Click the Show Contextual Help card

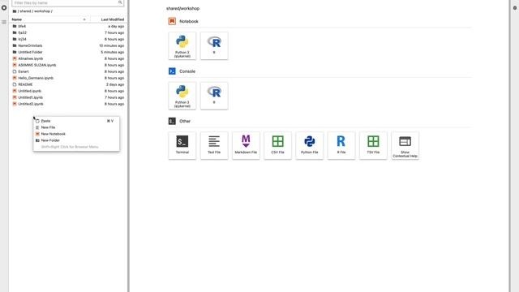(x=405, y=146)
